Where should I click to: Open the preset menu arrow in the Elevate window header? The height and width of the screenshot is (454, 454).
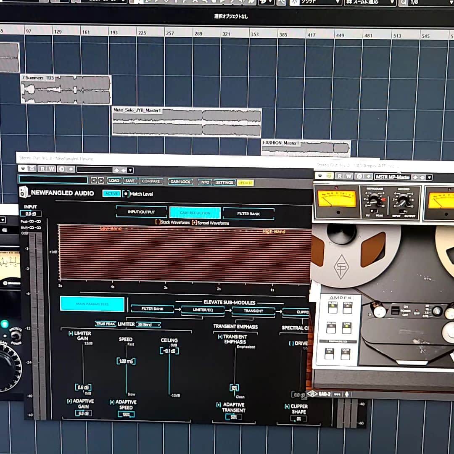click(x=130, y=170)
